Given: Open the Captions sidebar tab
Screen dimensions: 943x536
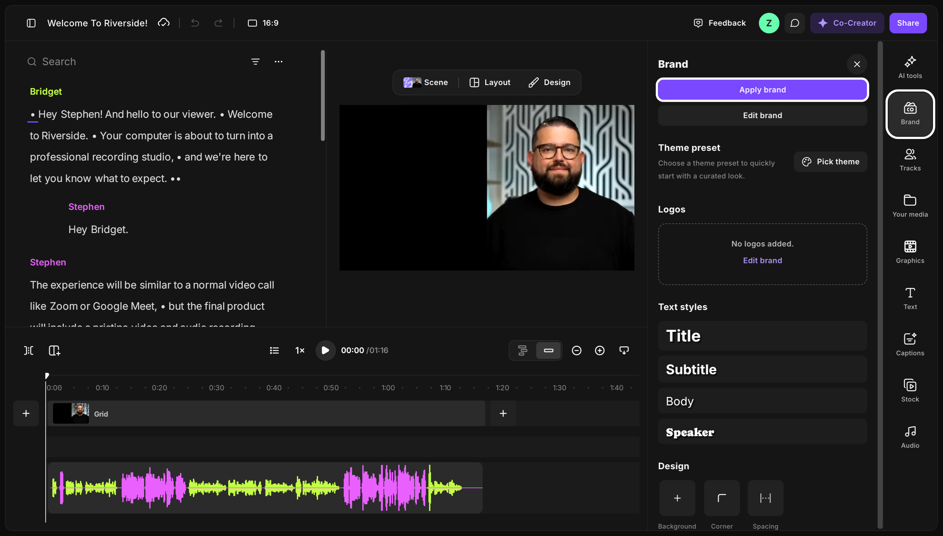Looking at the screenshot, I should (x=910, y=345).
